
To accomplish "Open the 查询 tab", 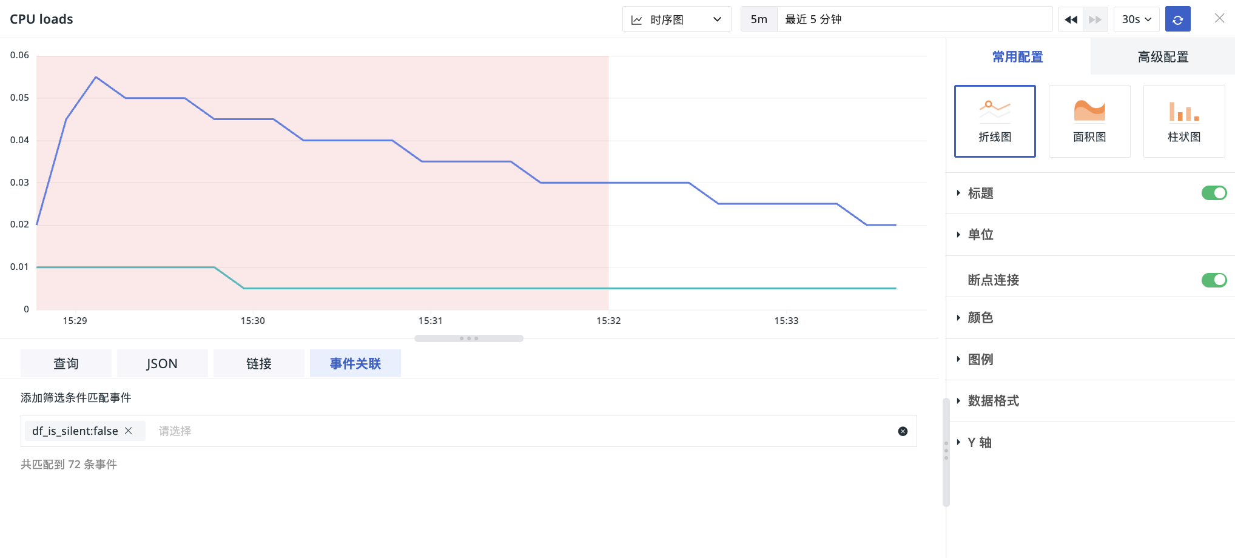I will 66,363.
